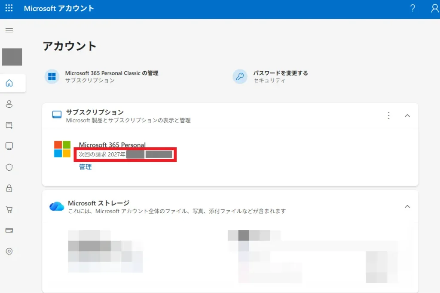The width and height of the screenshot is (440, 293).
Task: Open the account profile icon in header
Action: [435, 9]
